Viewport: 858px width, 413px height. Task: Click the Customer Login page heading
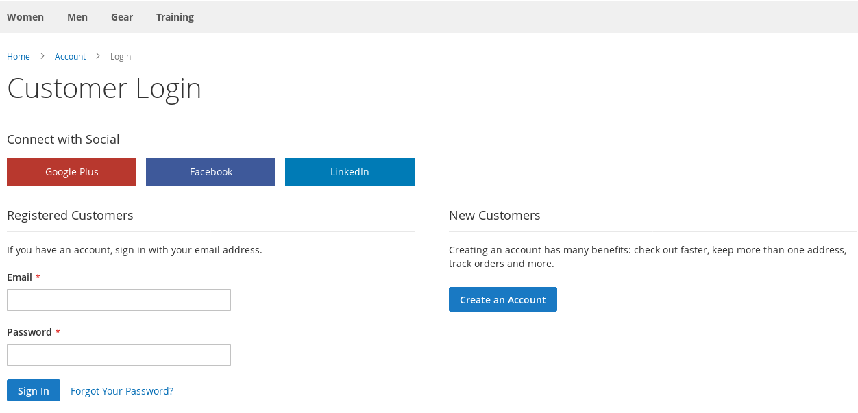(104, 88)
